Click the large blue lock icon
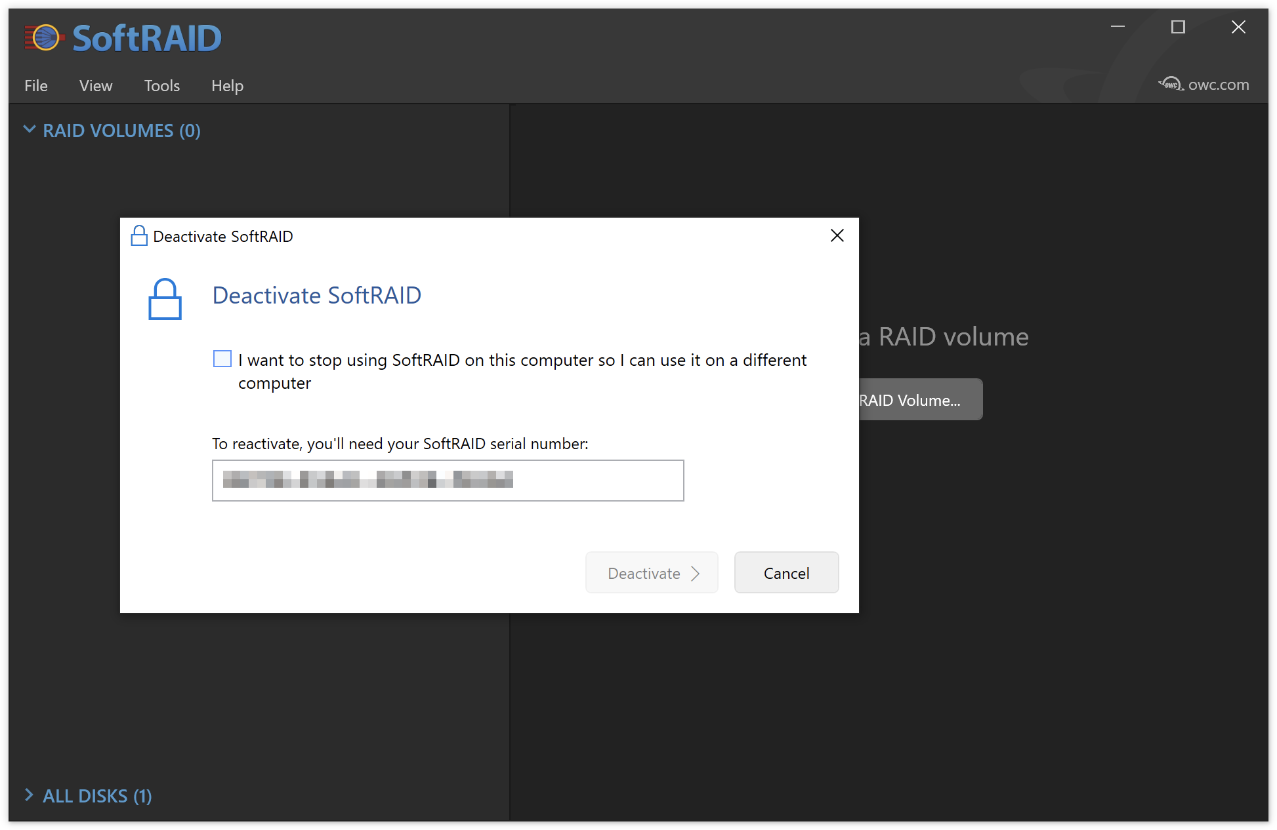1277x830 pixels. [165, 300]
